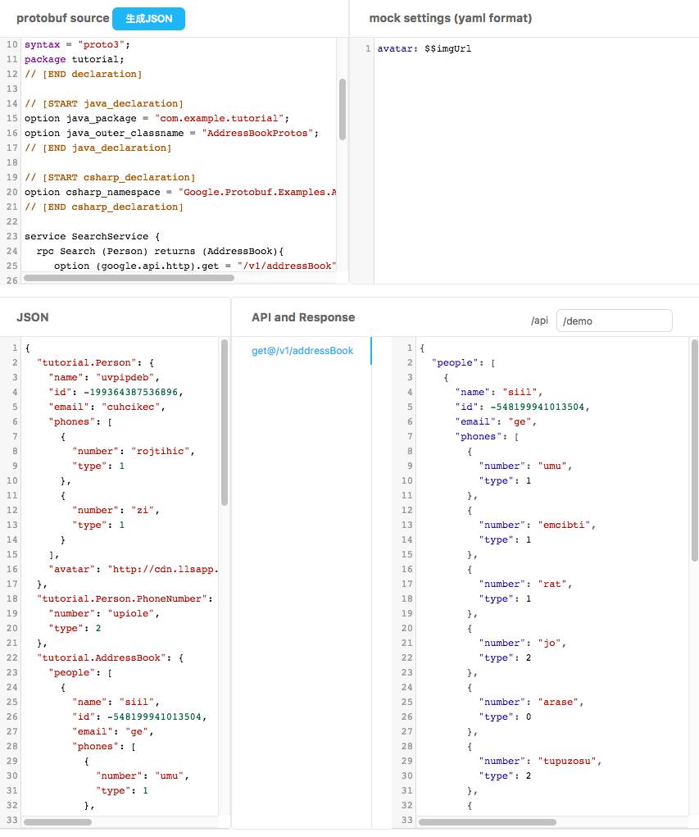
Task: Click '// [START java_declaration]' comment
Action: click(x=104, y=103)
